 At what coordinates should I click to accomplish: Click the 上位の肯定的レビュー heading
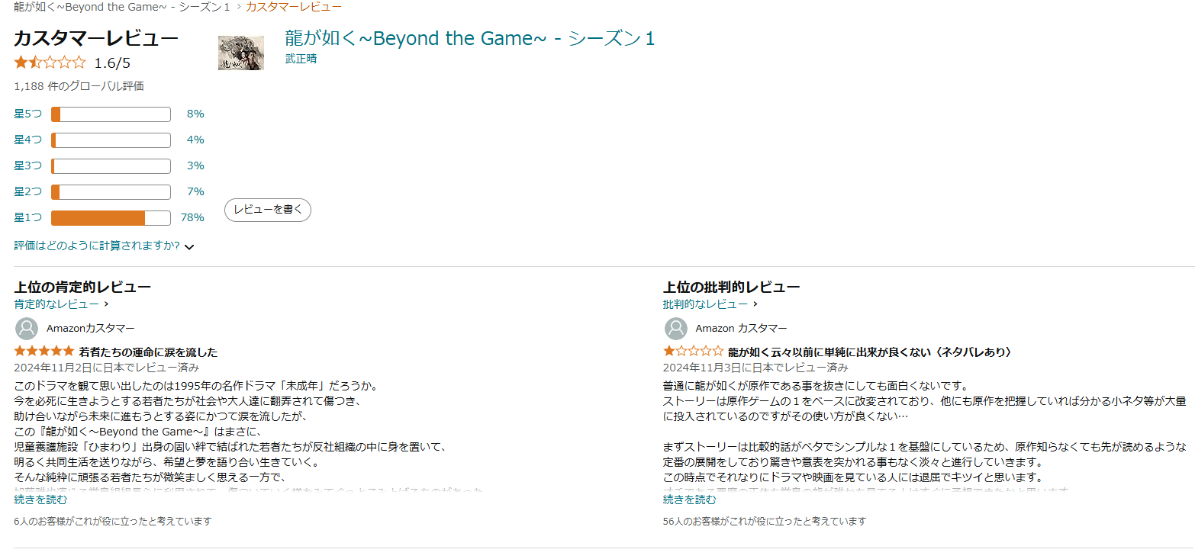click(x=82, y=287)
